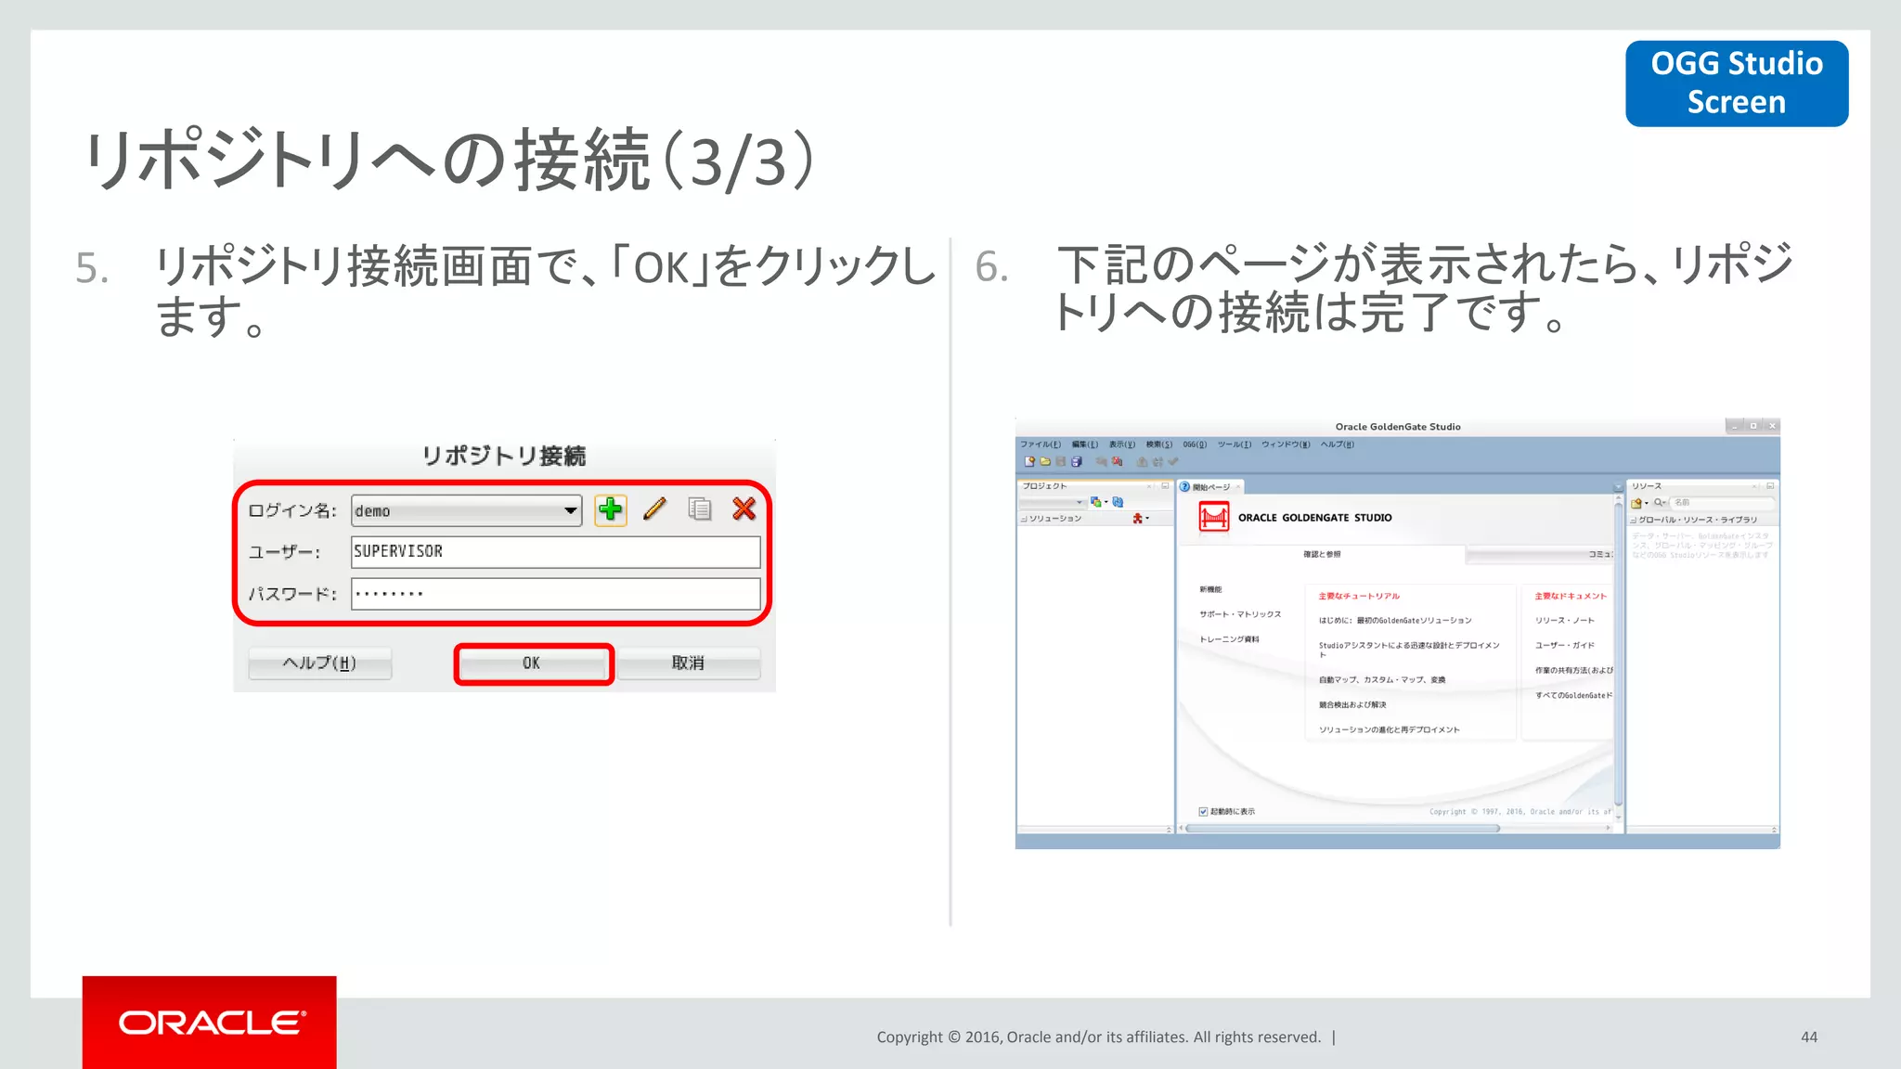Click the greyed undo toolbar icon
1901x1069 pixels.
[x=1101, y=461]
